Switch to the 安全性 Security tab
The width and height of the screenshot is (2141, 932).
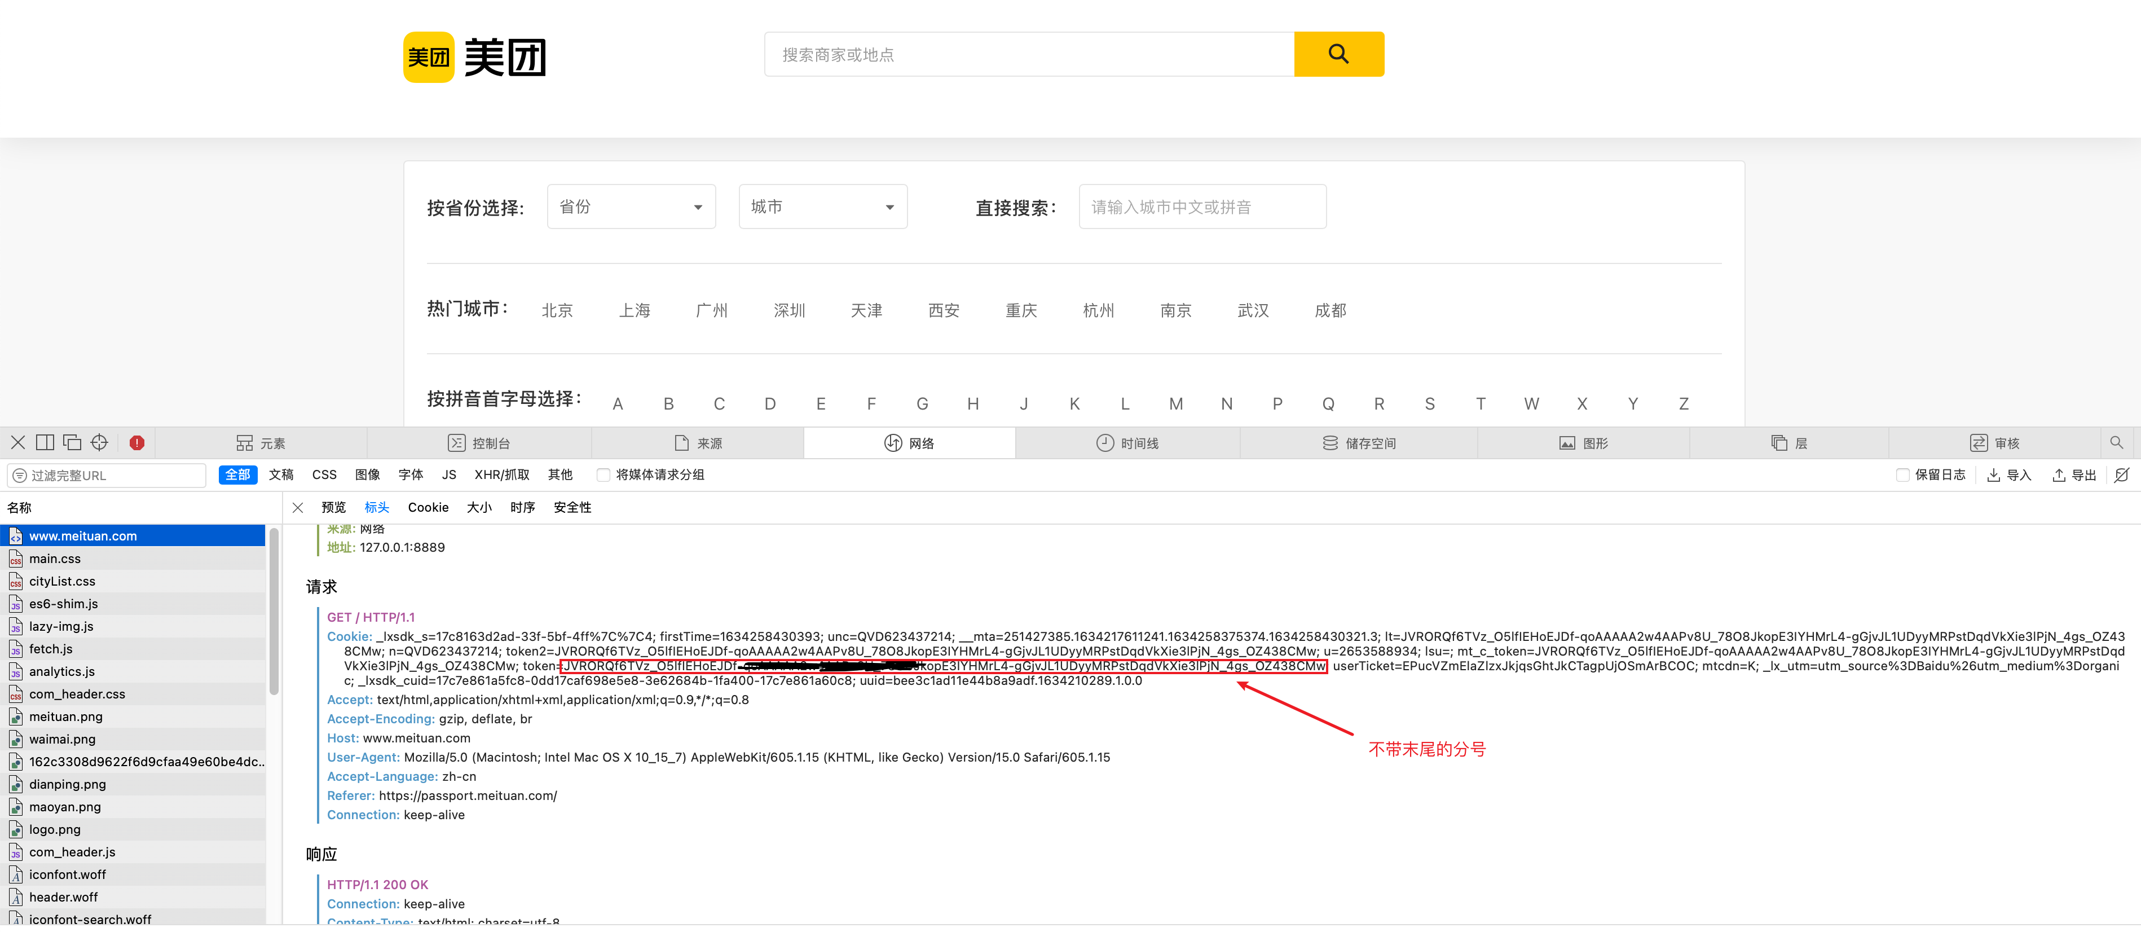572,507
